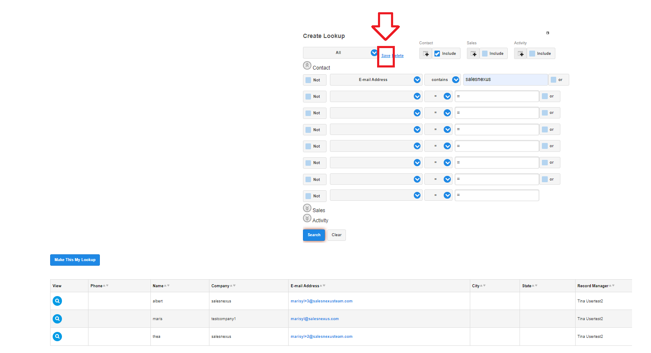
Task: Click the Make This My Lookup button
Action: point(75,260)
